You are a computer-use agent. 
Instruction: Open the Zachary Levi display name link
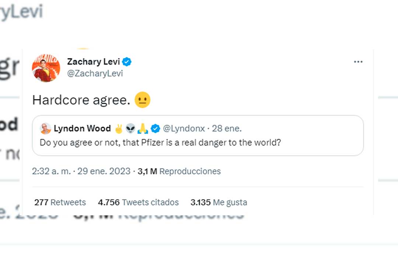[93, 62]
